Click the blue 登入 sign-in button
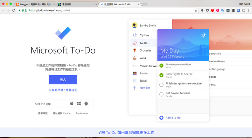This screenshot has width=252, height=138. (63, 80)
